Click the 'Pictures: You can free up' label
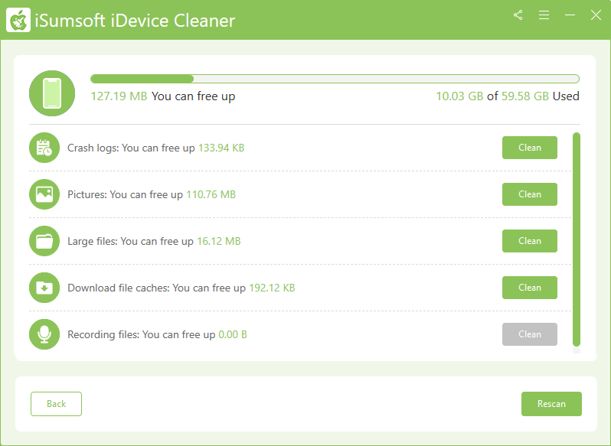Screen dimensions: 611x446 pyautogui.click(x=125, y=195)
